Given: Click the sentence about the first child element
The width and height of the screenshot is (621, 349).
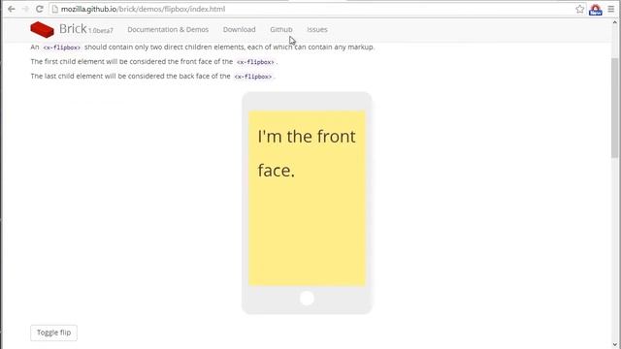Looking at the screenshot, I should 154,62.
